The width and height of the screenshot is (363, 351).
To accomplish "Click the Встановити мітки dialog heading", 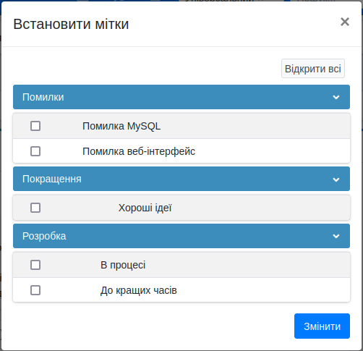I will pos(71,24).
